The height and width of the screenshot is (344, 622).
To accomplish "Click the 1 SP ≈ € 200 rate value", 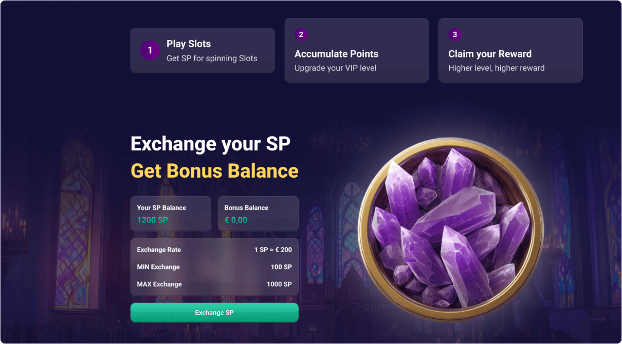I will tap(271, 250).
